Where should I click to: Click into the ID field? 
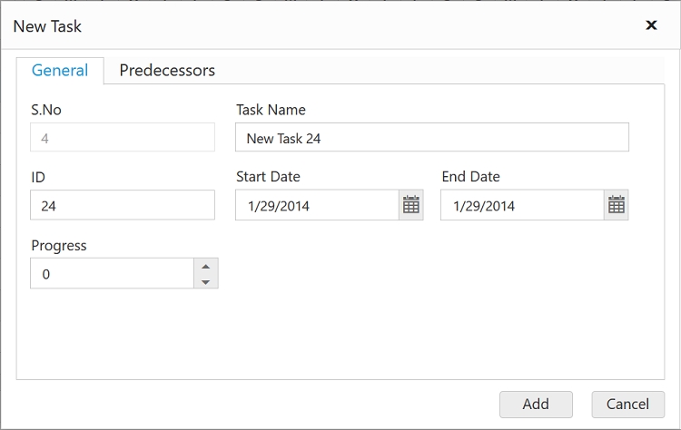coord(123,205)
